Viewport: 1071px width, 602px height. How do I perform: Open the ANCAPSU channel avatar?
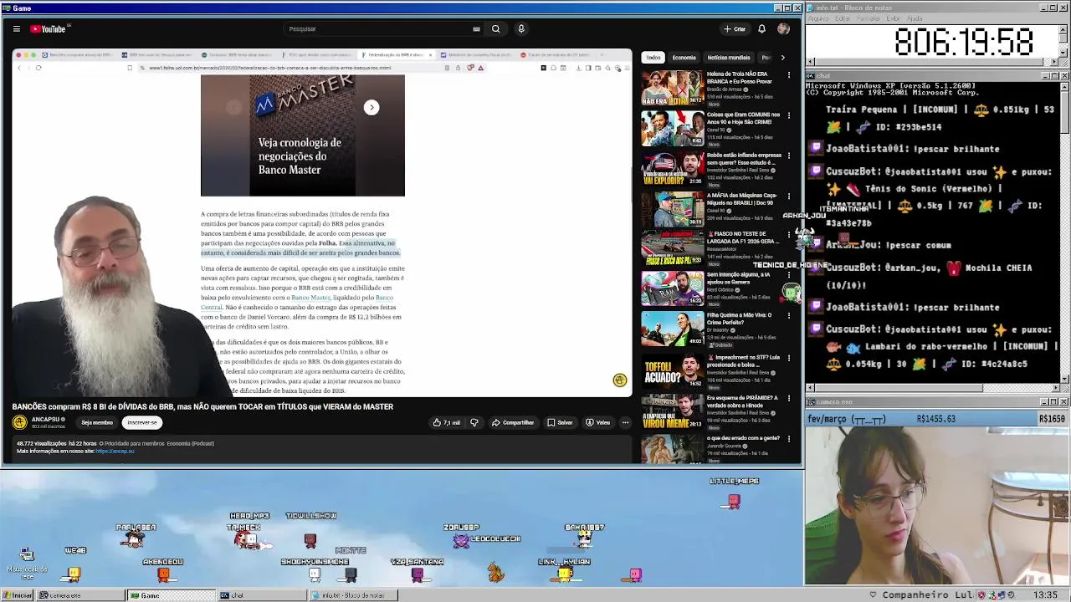tap(20, 422)
